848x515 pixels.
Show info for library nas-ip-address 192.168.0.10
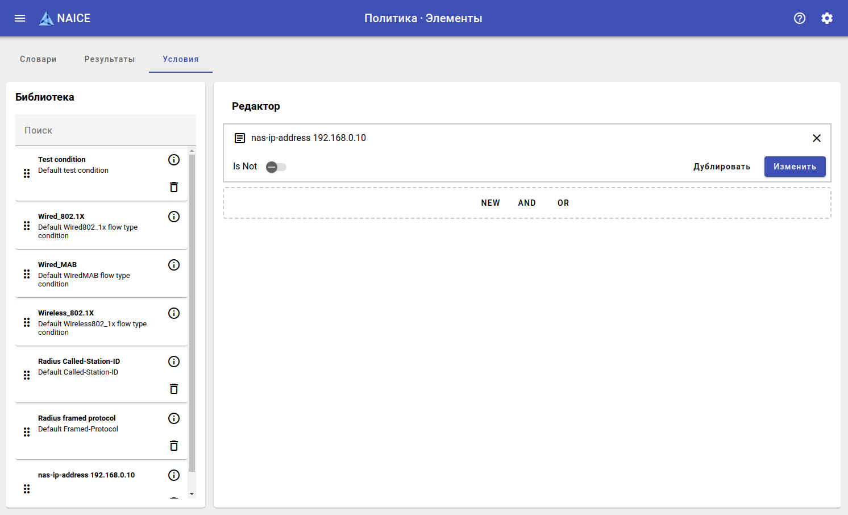pos(174,475)
